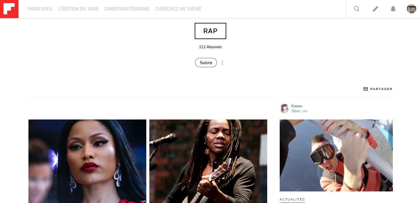
Task: Click the Partager share link
Action: tap(381, 89)
